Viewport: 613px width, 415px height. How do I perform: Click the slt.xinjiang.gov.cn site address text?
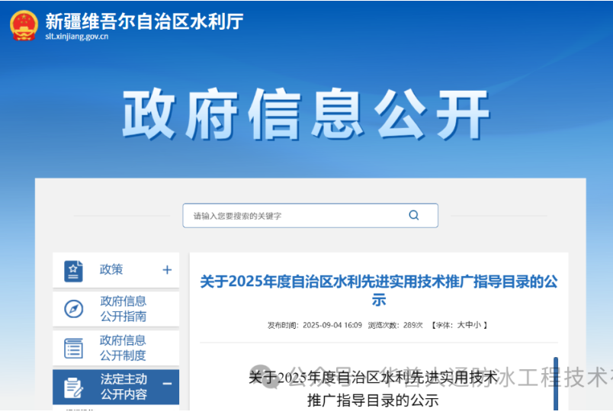(x=76, y=36)
